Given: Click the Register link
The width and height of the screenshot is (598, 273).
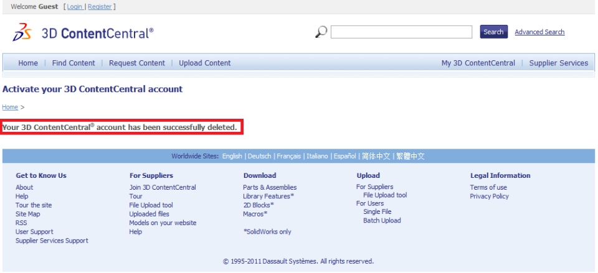Looking at the screenshot, I should [100, 6].
